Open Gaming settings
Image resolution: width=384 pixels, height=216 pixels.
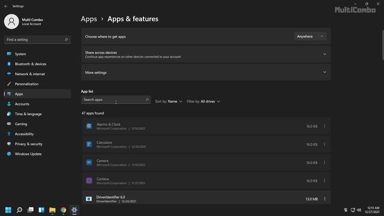(37, 124)
